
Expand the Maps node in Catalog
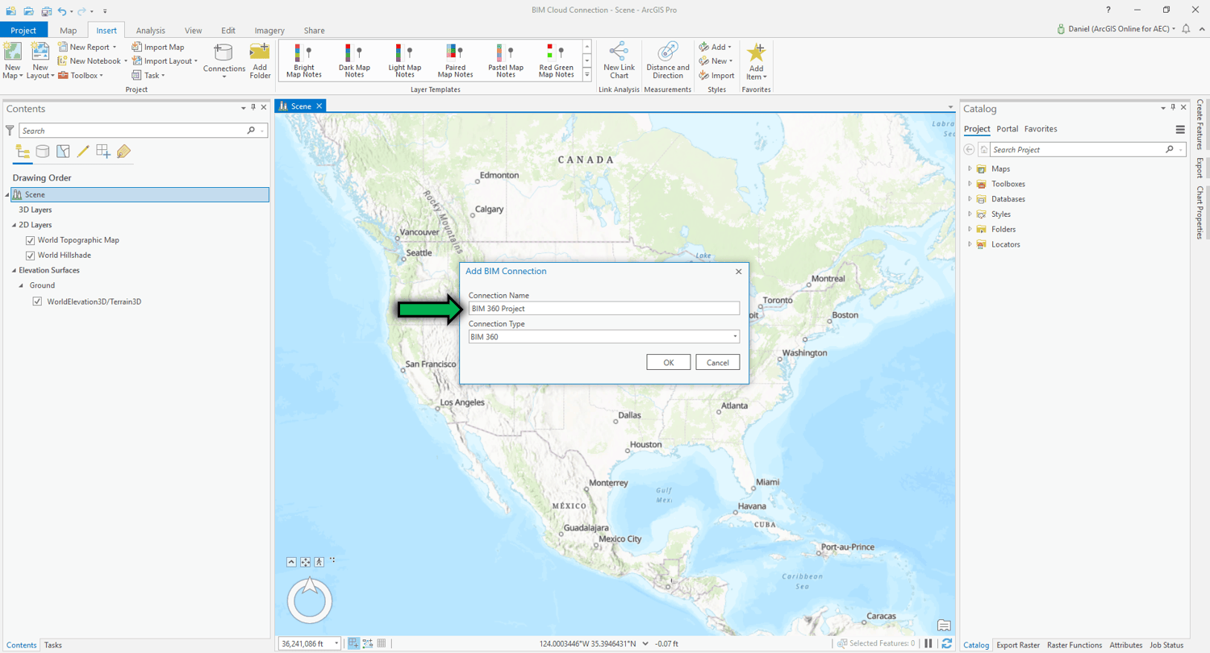pyautogui.click(x=970, y=168)
